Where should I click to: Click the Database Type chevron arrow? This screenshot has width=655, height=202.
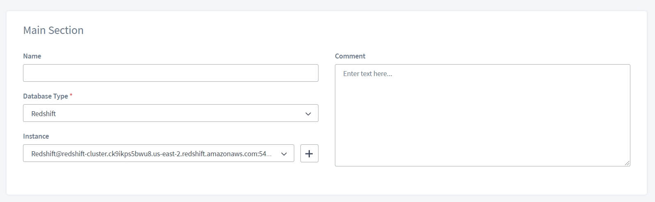pos(308,114)
